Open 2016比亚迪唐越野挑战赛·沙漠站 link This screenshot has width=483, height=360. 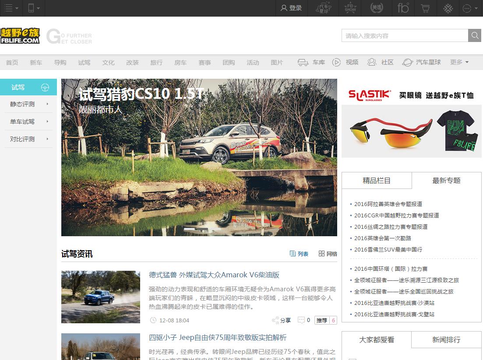tap(394, 303)
